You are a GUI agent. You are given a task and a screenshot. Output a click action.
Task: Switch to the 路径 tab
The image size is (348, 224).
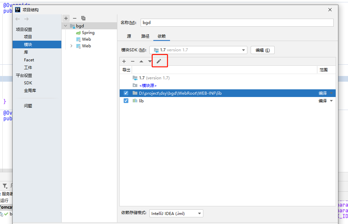145,36
